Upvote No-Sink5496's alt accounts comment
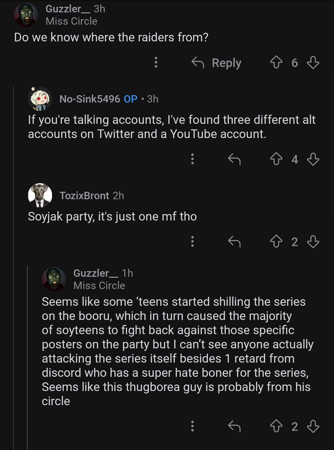Screen dimensions: 334x450 pos(276,159)
